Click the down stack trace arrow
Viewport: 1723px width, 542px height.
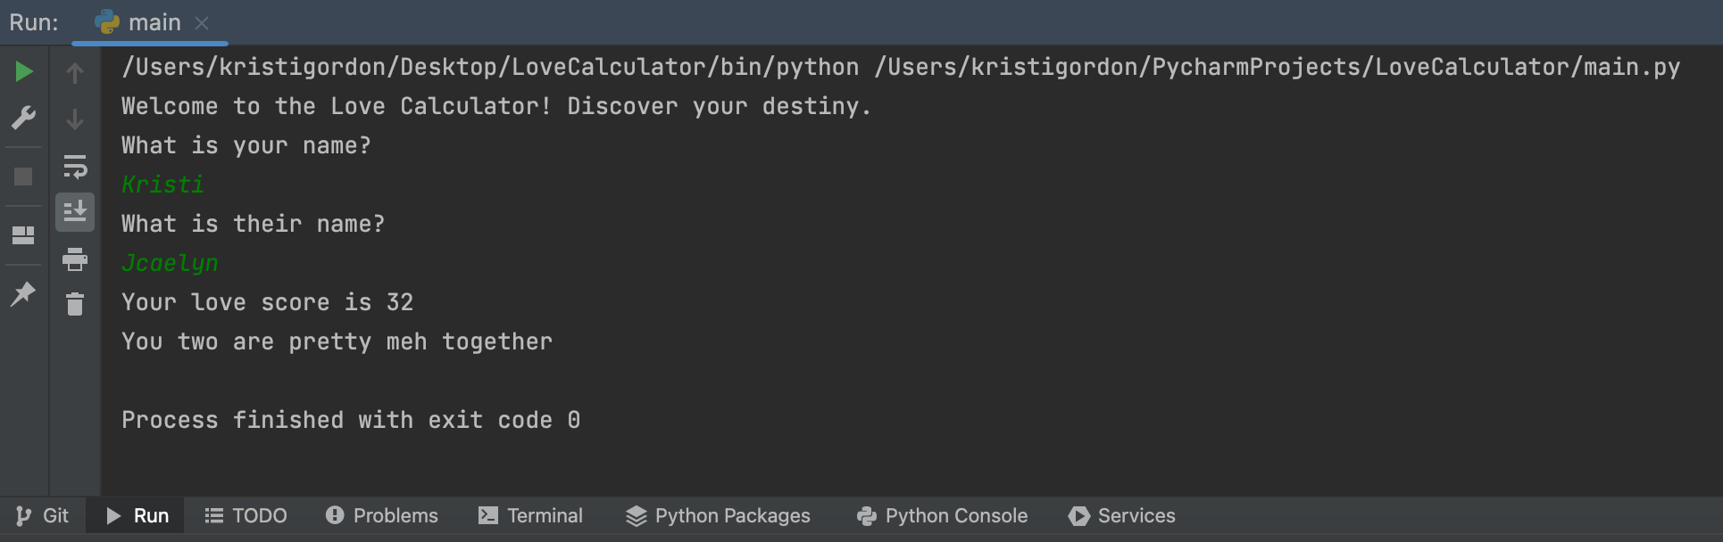75,118
